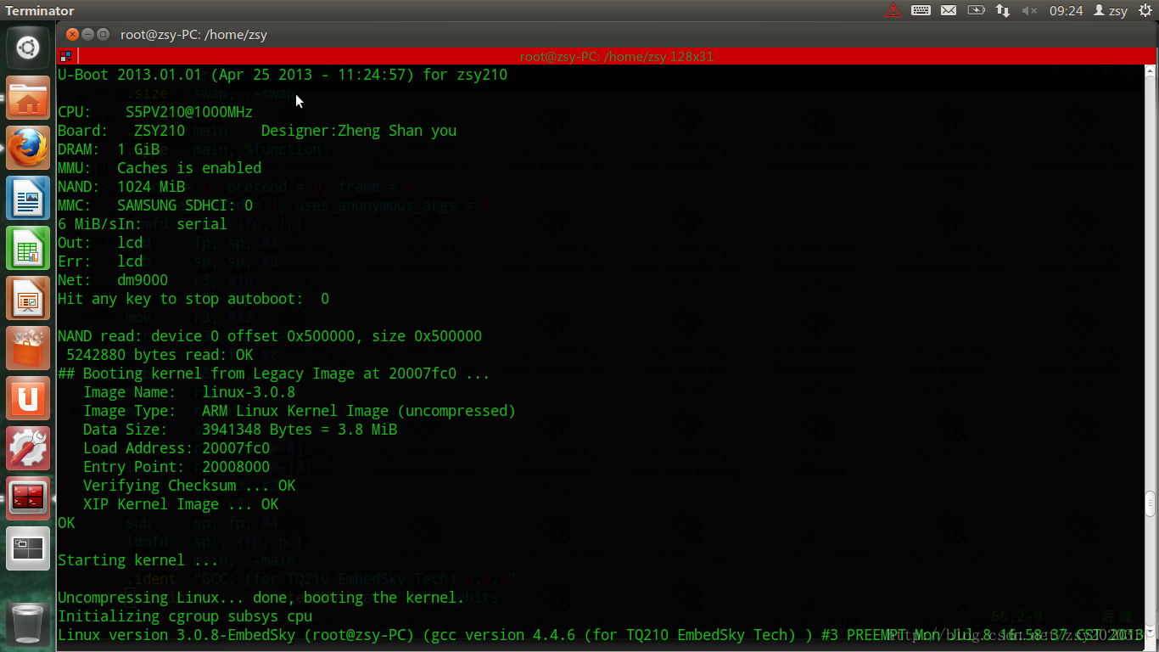This screenshot has width=1159, height=652.
Task: Launch Firefox from the launcher
Action: point(28,149)
